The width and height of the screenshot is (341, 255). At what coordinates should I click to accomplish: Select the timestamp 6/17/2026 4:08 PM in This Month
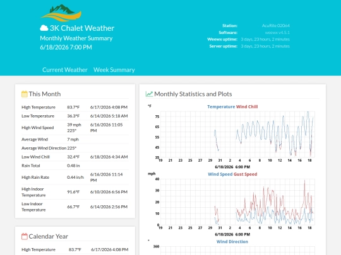(x=109, y=107)
